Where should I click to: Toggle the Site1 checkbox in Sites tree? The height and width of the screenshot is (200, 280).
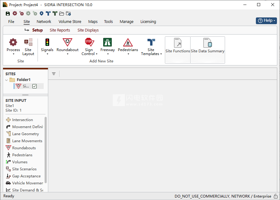pyautogui.click(x=35, y=86)
